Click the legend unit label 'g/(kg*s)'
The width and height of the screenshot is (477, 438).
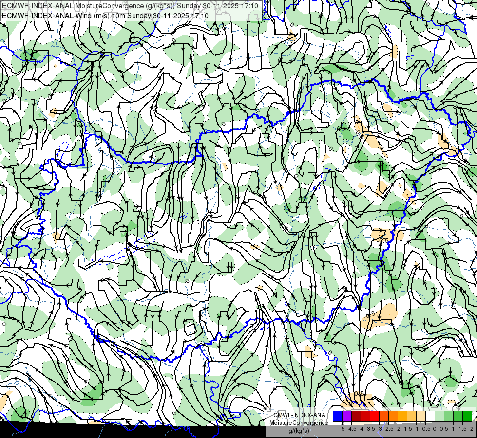[x=299, y=431]
